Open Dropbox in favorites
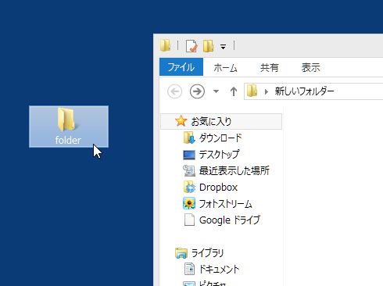This screenshot has width=383, height=286. coord(218,188)
